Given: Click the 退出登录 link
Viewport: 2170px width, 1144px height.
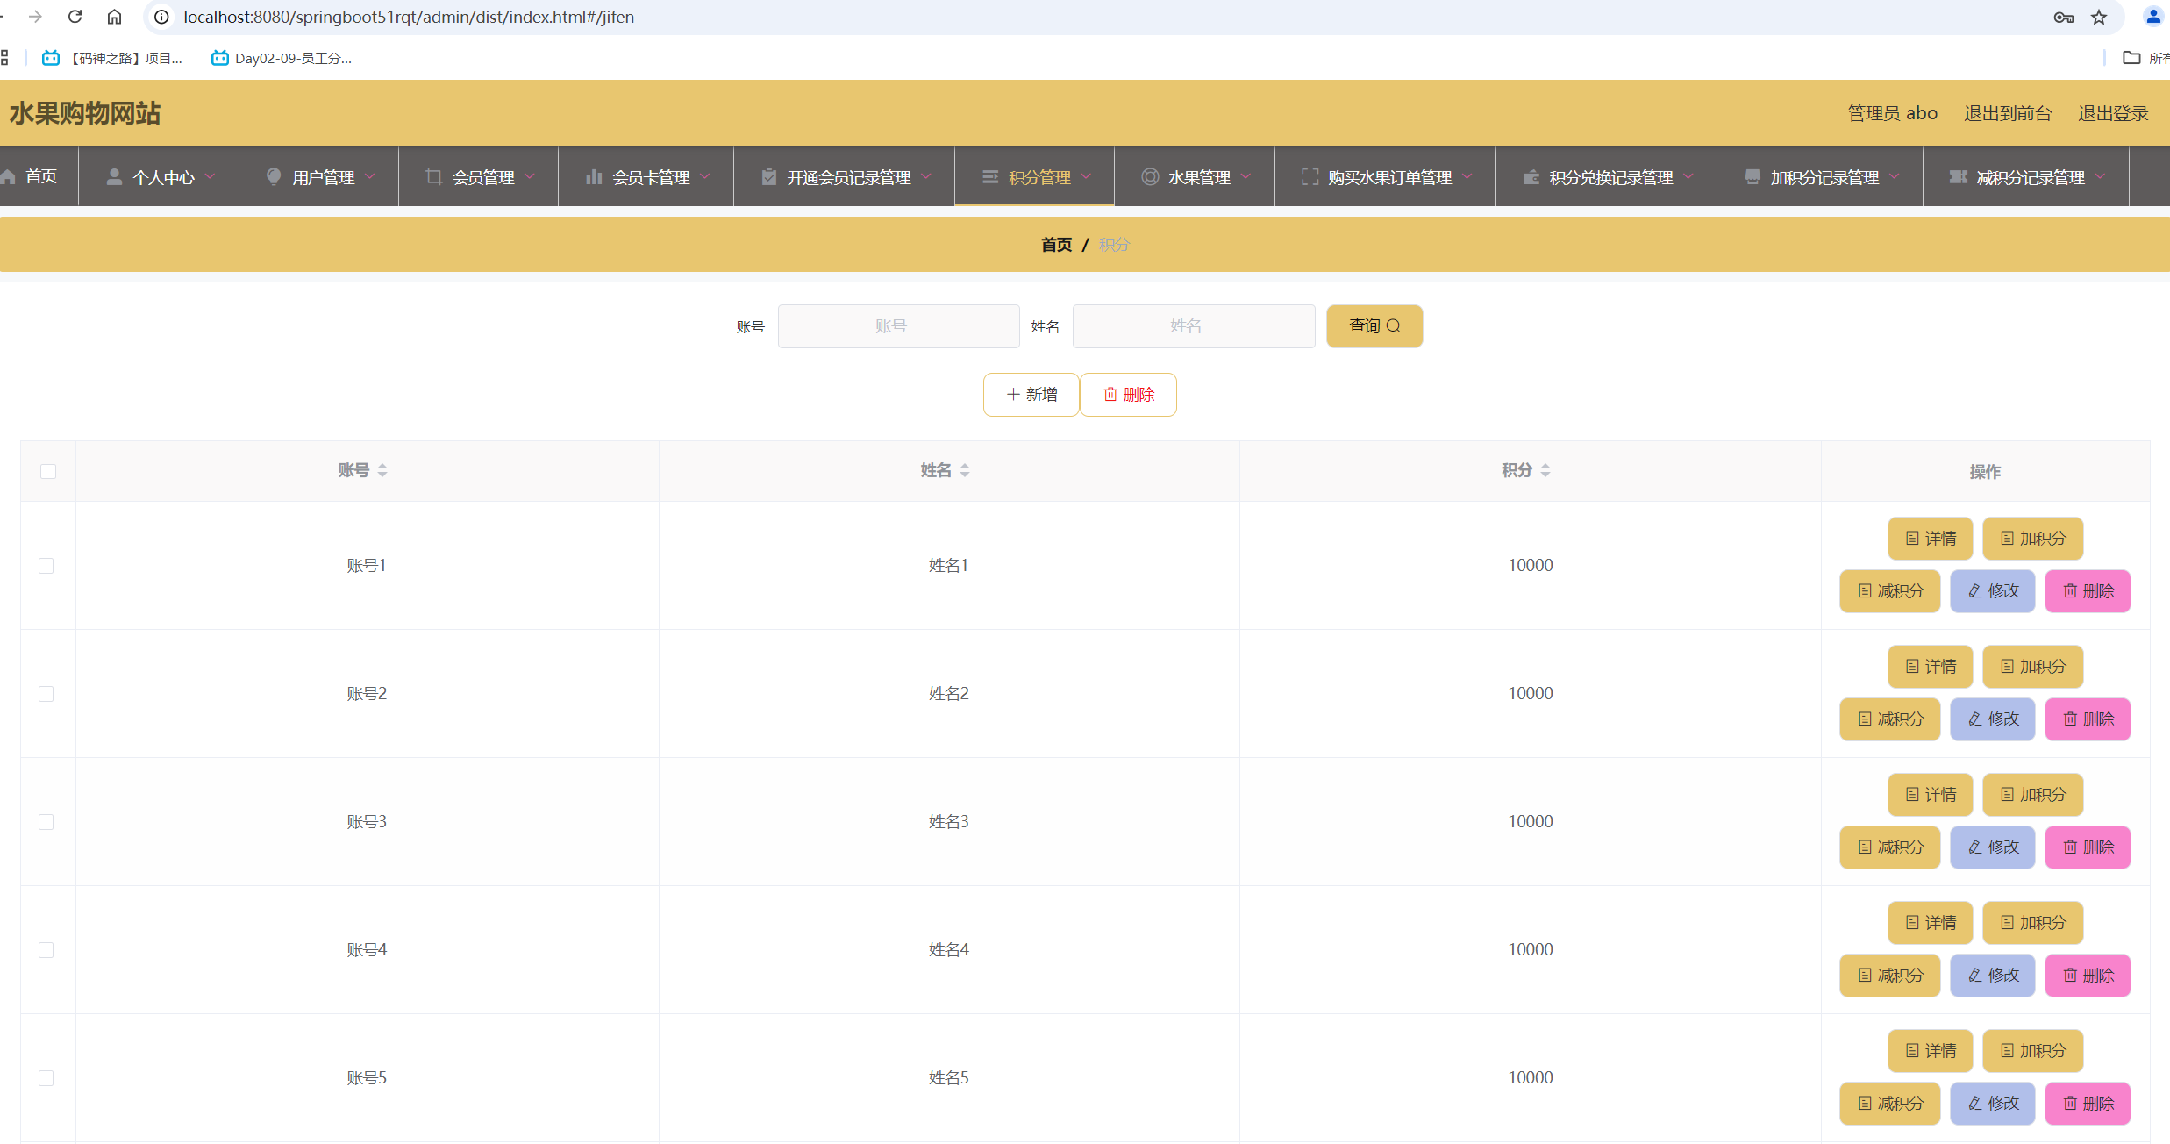Looking at the screenshot, I should (x=2112, y=113).
